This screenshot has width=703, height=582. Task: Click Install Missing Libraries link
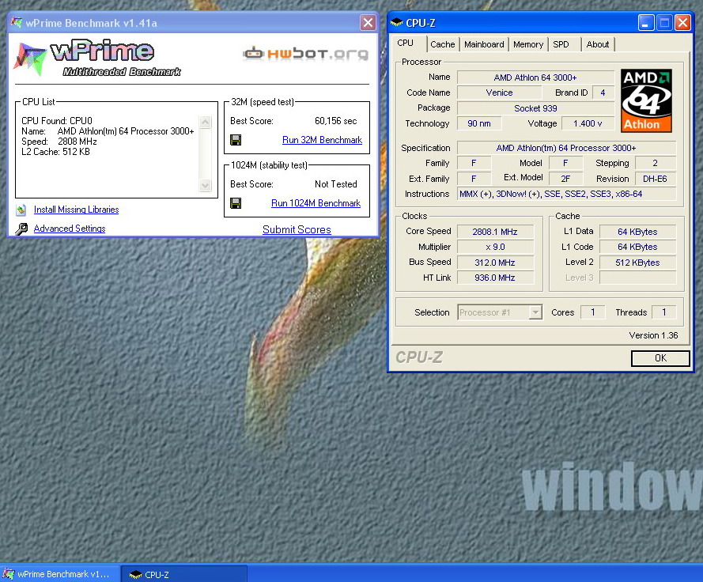point(76,210)
